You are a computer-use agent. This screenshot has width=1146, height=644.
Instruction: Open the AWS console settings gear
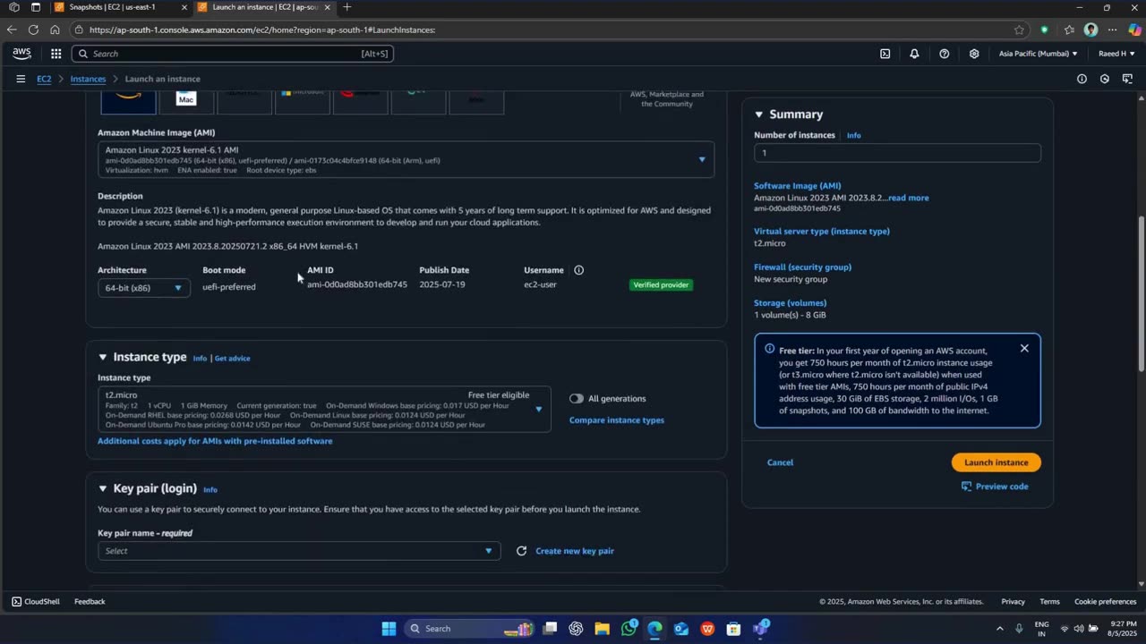pyautogui.click(x=974, y=54)
